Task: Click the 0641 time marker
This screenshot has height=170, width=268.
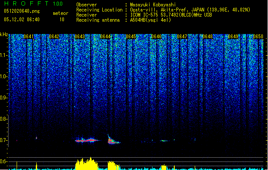Action: coord(29,37)
